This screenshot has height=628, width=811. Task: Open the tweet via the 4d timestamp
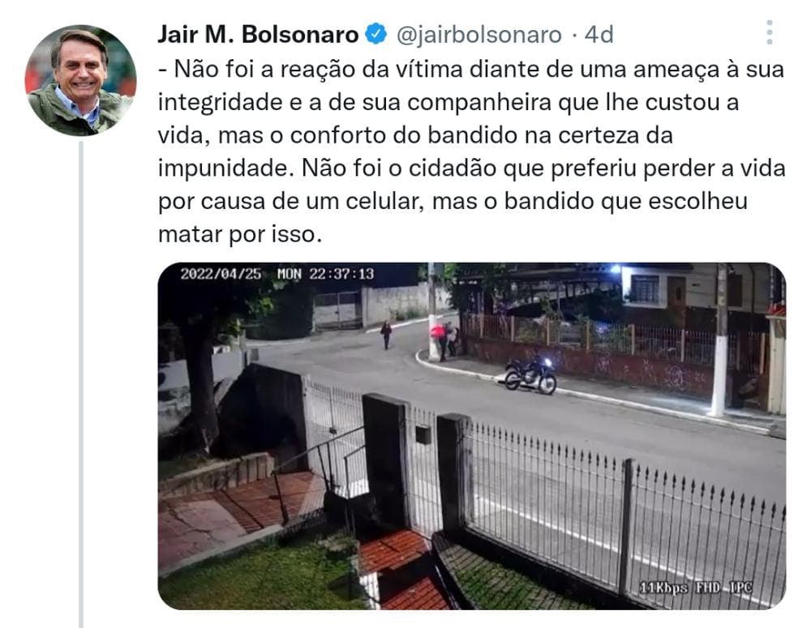coord(599,35)
